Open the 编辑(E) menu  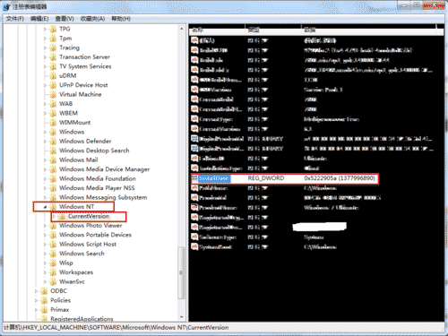39,19
